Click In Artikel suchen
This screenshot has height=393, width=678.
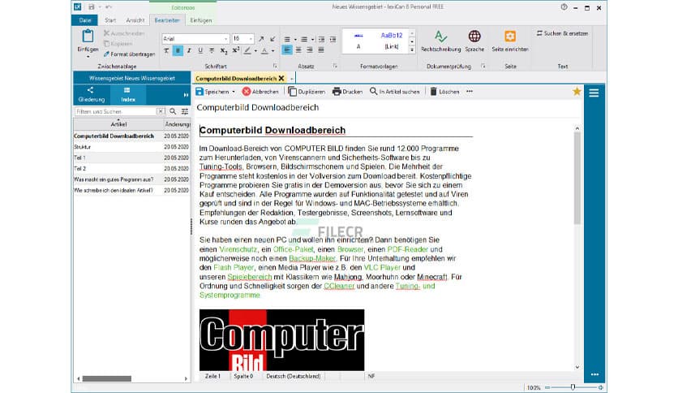pyautogui.click(x=394, y=91)
